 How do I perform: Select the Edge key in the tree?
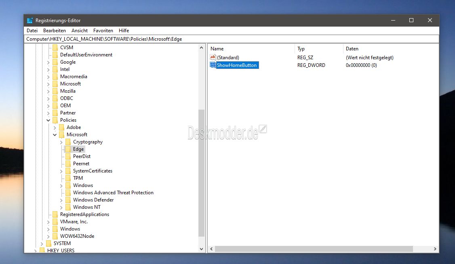[78, 149]
